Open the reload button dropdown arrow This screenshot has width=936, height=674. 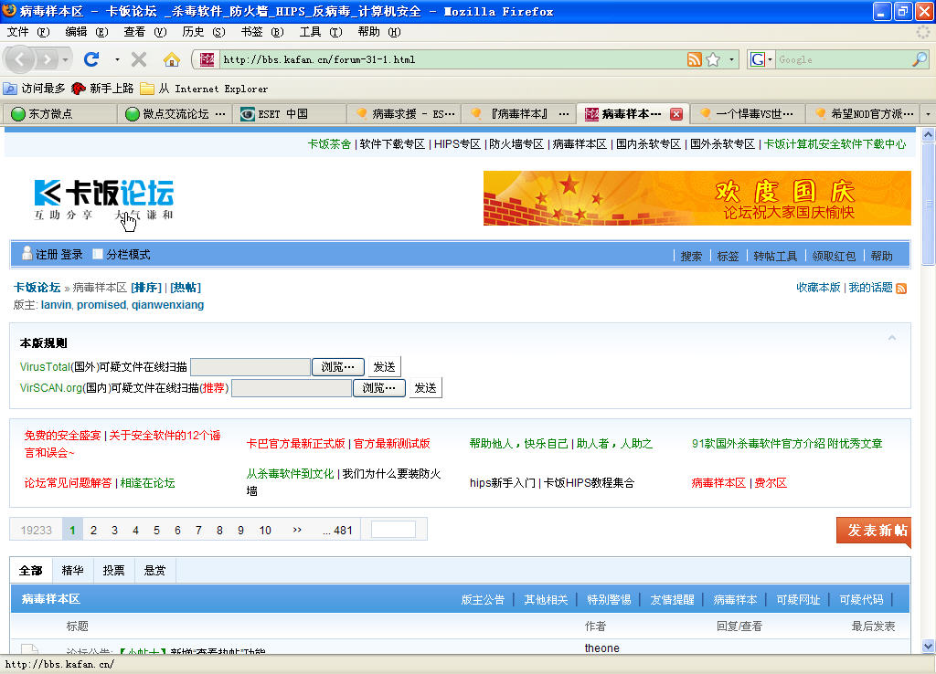click(x=117, y=59)
